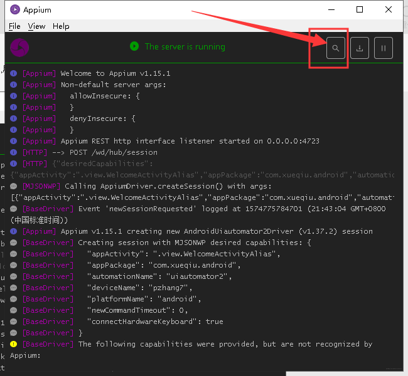Click the purple Appium logo in server header

pyautogui.click(x=19, y=48)
